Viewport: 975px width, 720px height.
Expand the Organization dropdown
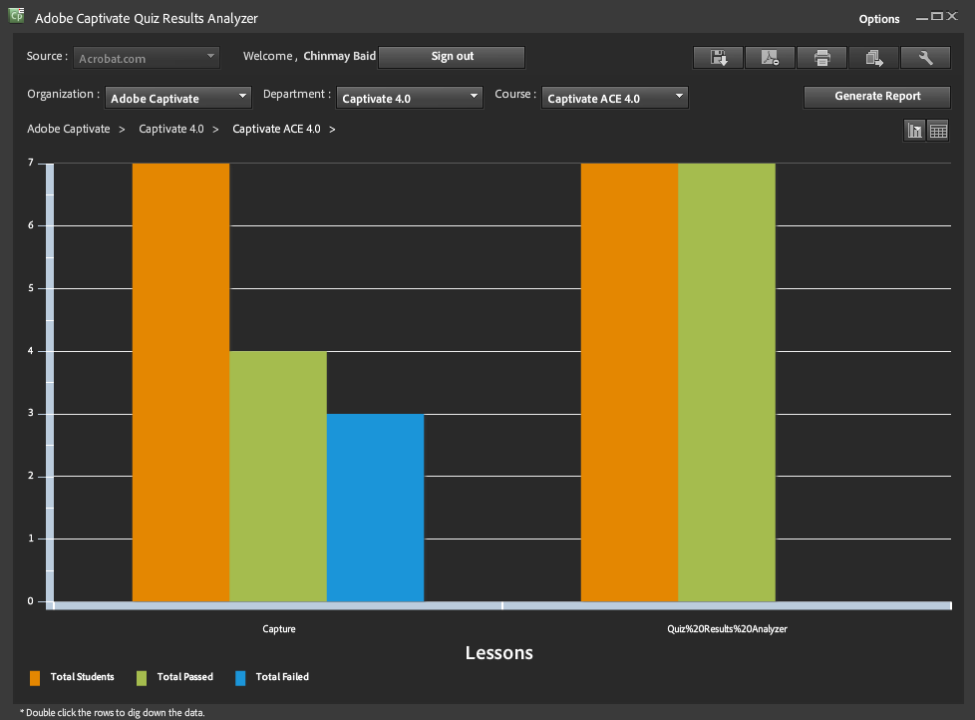coord(178,98)
